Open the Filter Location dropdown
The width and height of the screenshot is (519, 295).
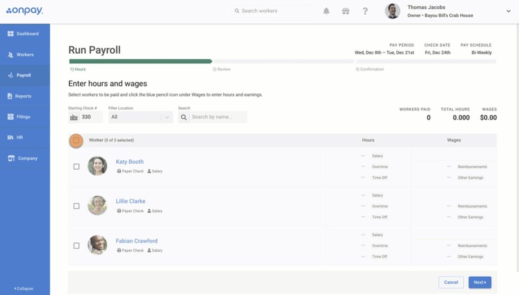[x=141, y=117]
